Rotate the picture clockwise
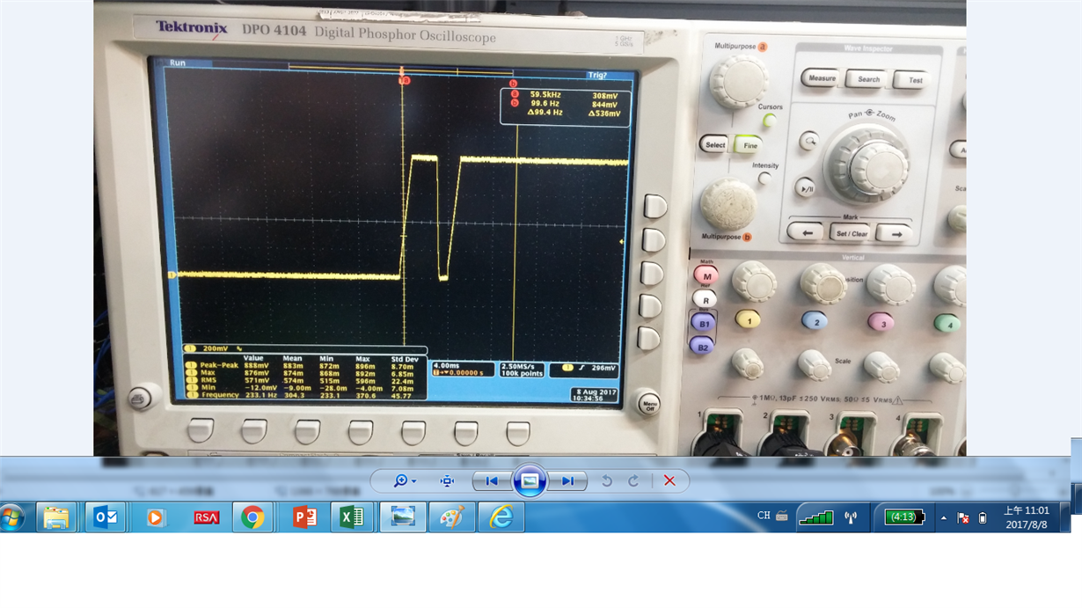Image resolution: width=1082 pixels, height=608 pixels. (633, 480)
